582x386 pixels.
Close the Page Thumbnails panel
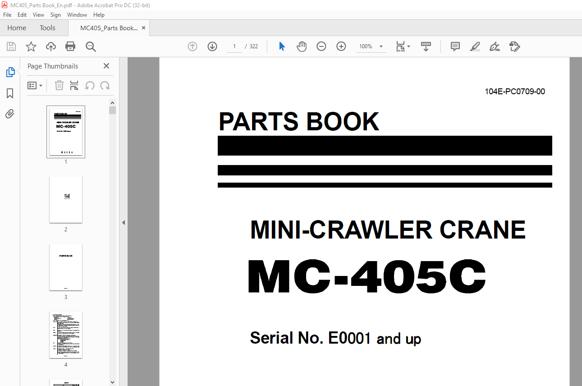tap(106, 66)
